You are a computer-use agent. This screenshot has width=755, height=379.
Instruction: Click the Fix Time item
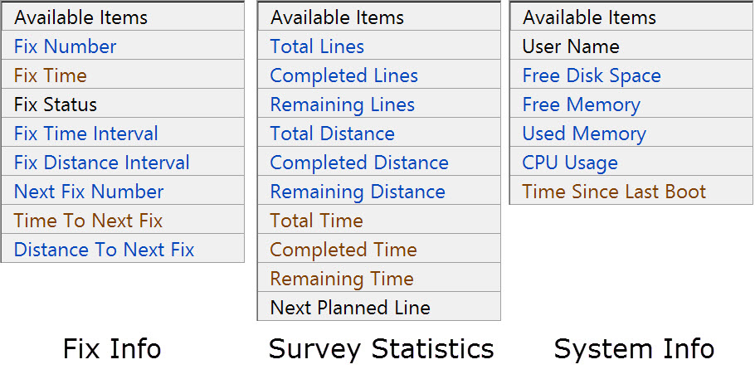pyautogui.click(x=51, y=75)
